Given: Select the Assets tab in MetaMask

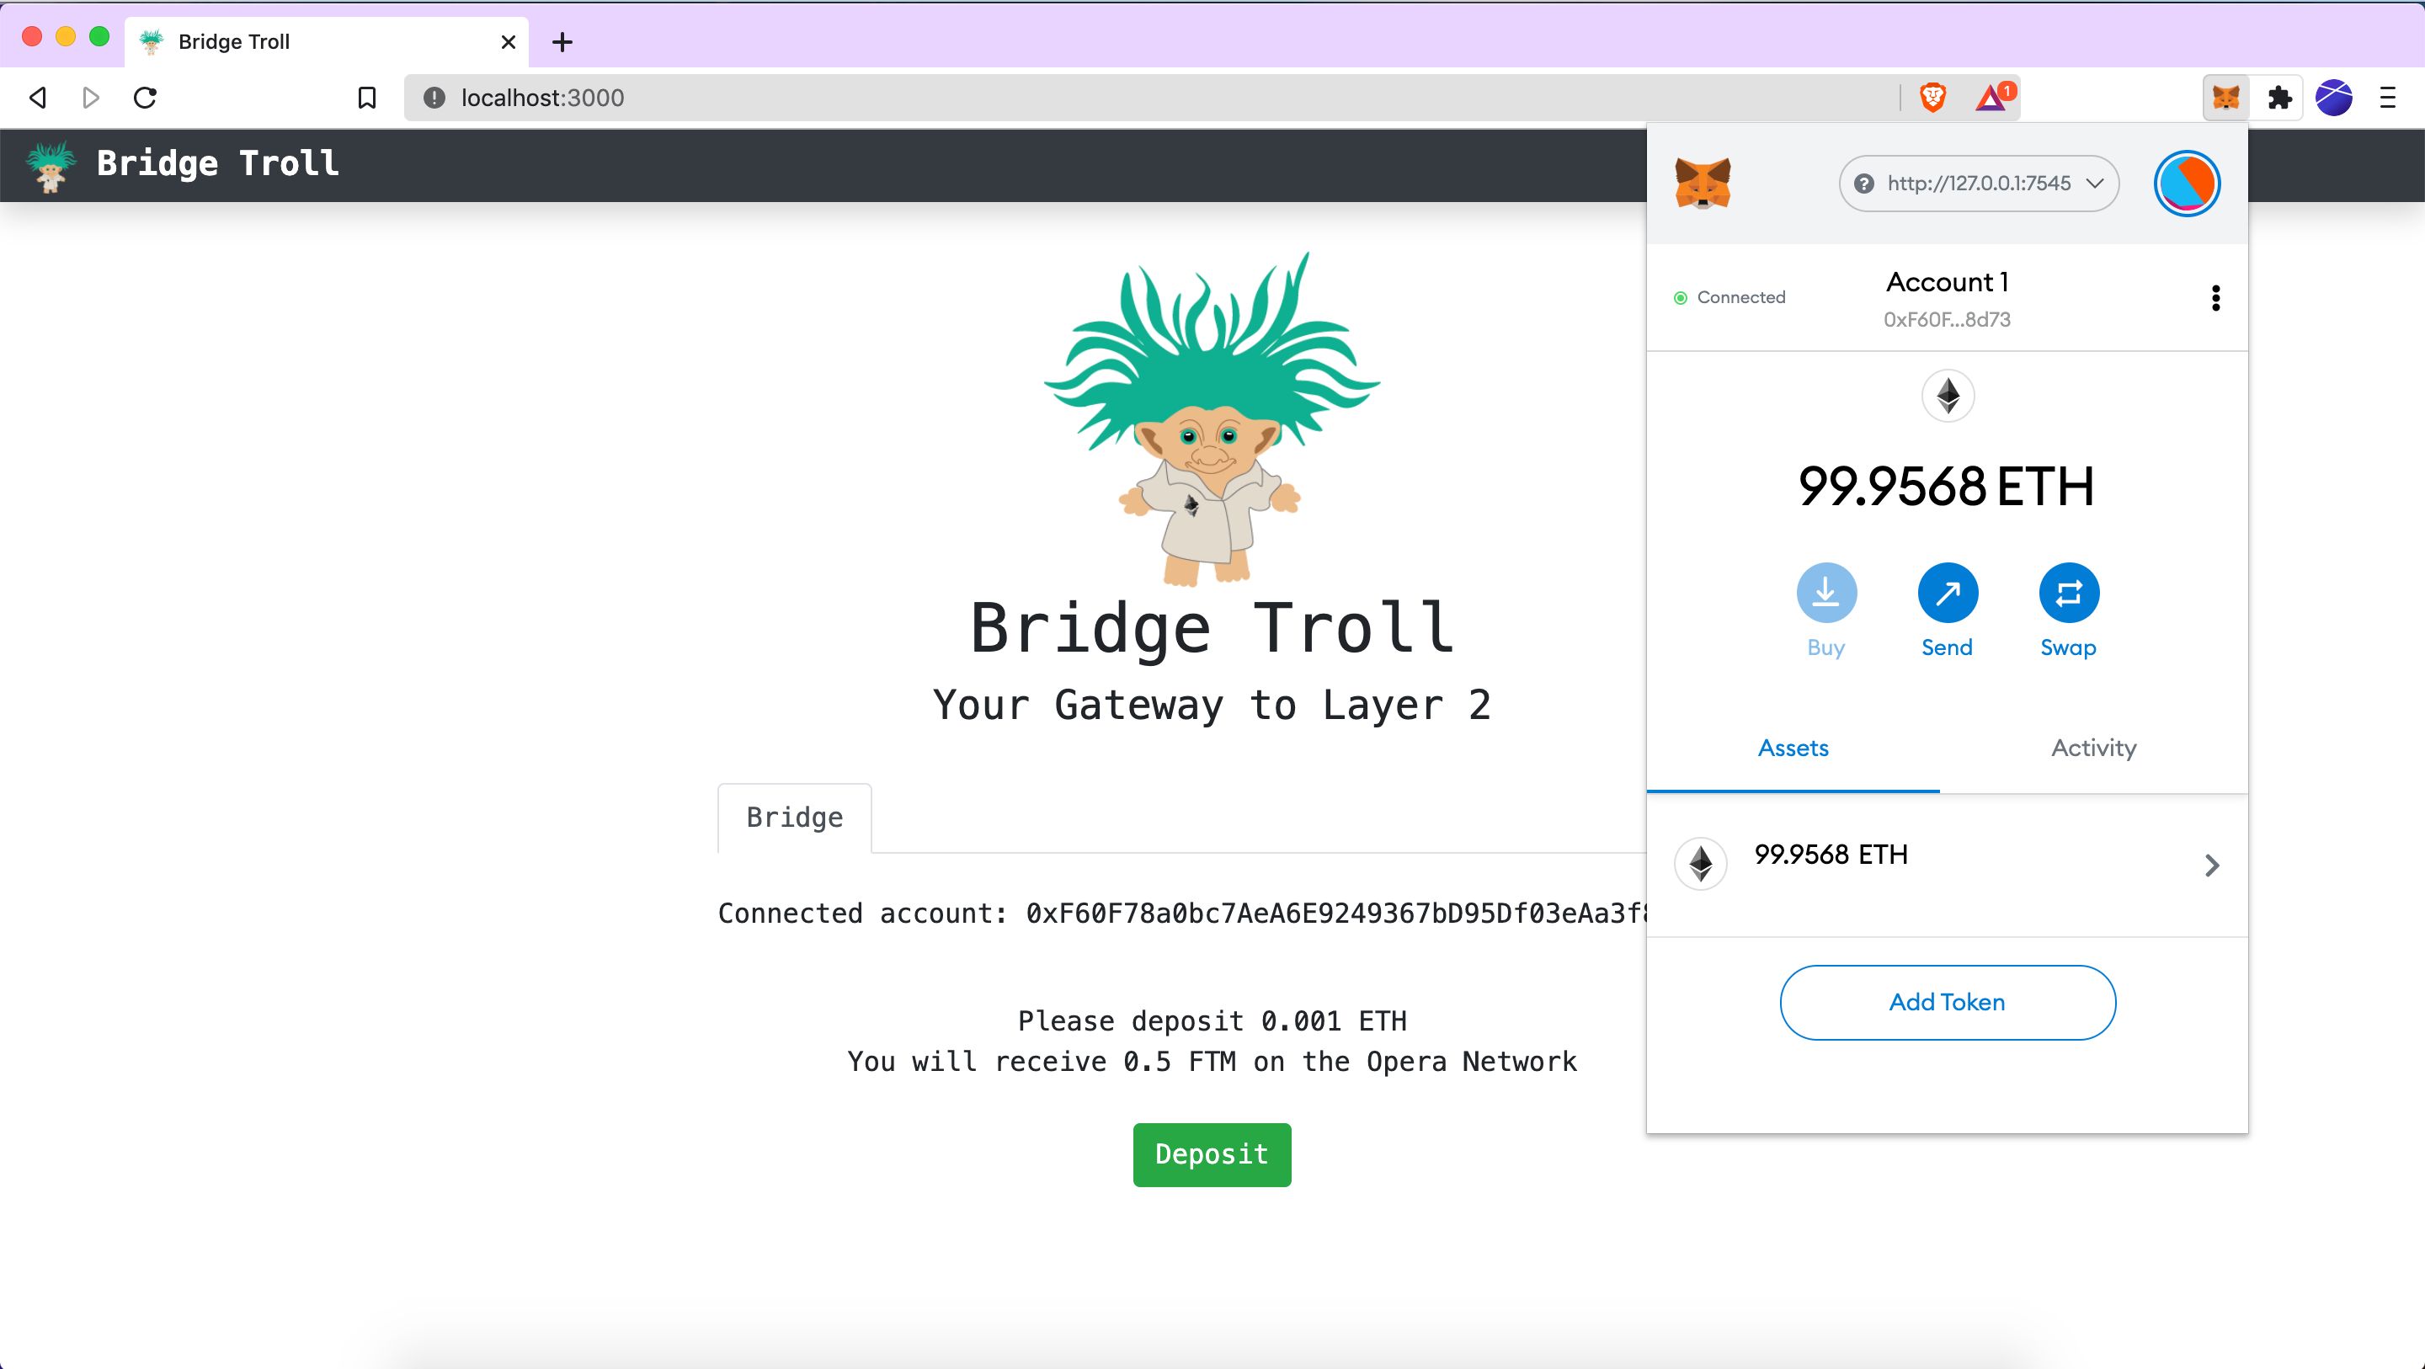Looking at the screenshot, I should pyautogui.click(x=1793, y=746).
